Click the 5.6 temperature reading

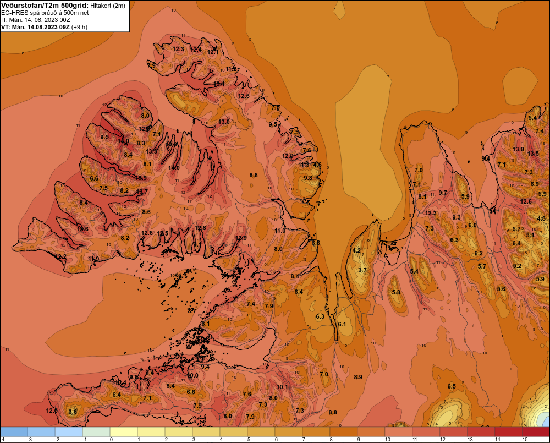(x=501, y=289)
